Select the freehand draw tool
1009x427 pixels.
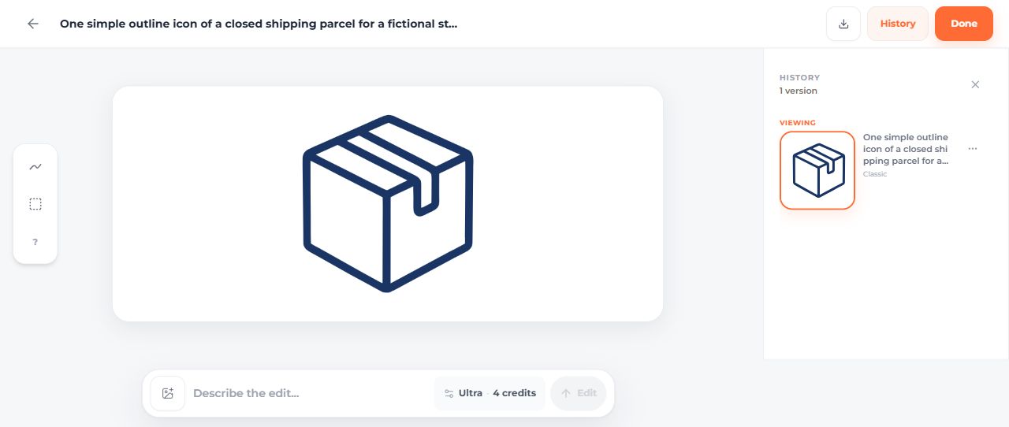35,167
